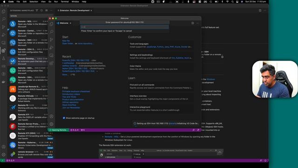Screen dimensions: 298x168
Task: Click the Tips and Tricks link
Action: (x=69, y=97)
